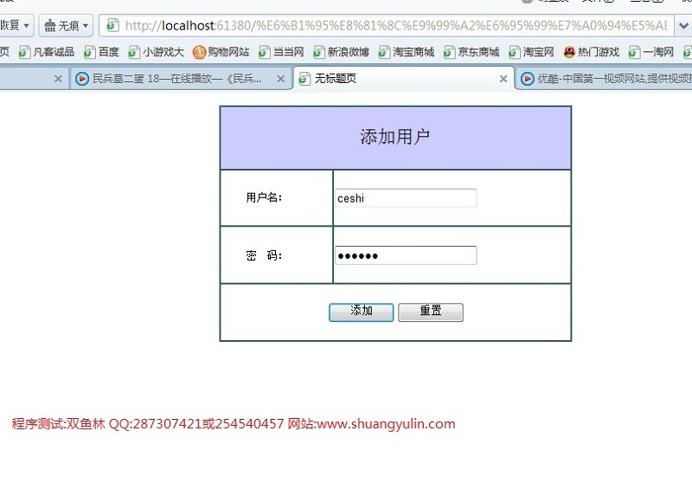This screenshot has width=692, height=502.
Task: Click the 重置 reset button
Action: coord(431,312)
